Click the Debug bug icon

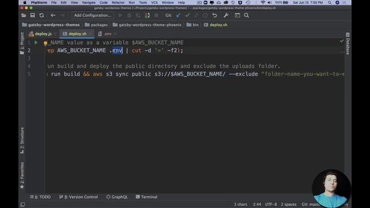[x=129, y=16]
